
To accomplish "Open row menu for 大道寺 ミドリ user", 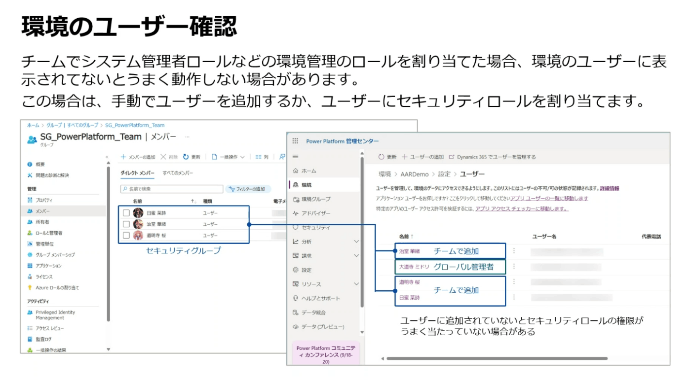I will click(x=514, y=266).
